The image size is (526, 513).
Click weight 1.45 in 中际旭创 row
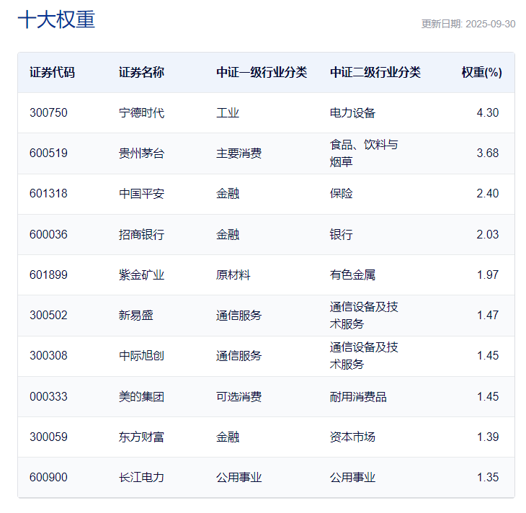pyautogui.click(x=488, y=356)
